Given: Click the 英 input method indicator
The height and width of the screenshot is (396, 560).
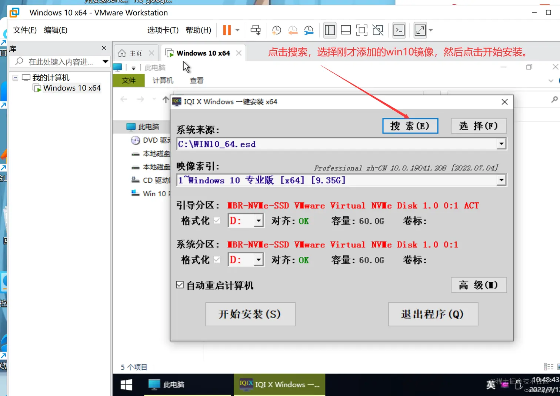Looking at the screenshot, I should pos(491,385).
